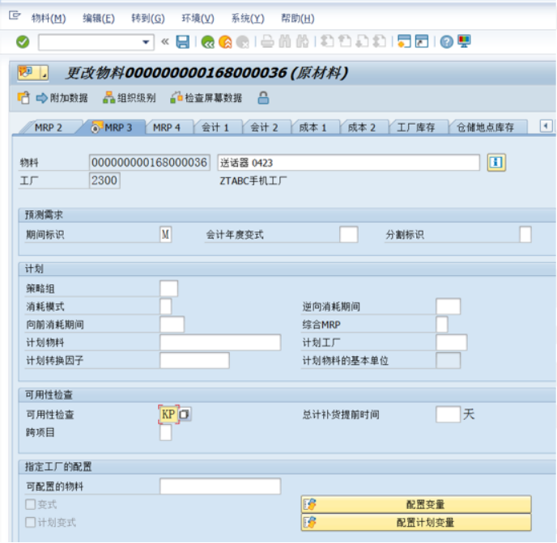Click the 逆向消耗期间 input field
The height and width of the screenshot is (543, 557).
[x=448, y=307]
